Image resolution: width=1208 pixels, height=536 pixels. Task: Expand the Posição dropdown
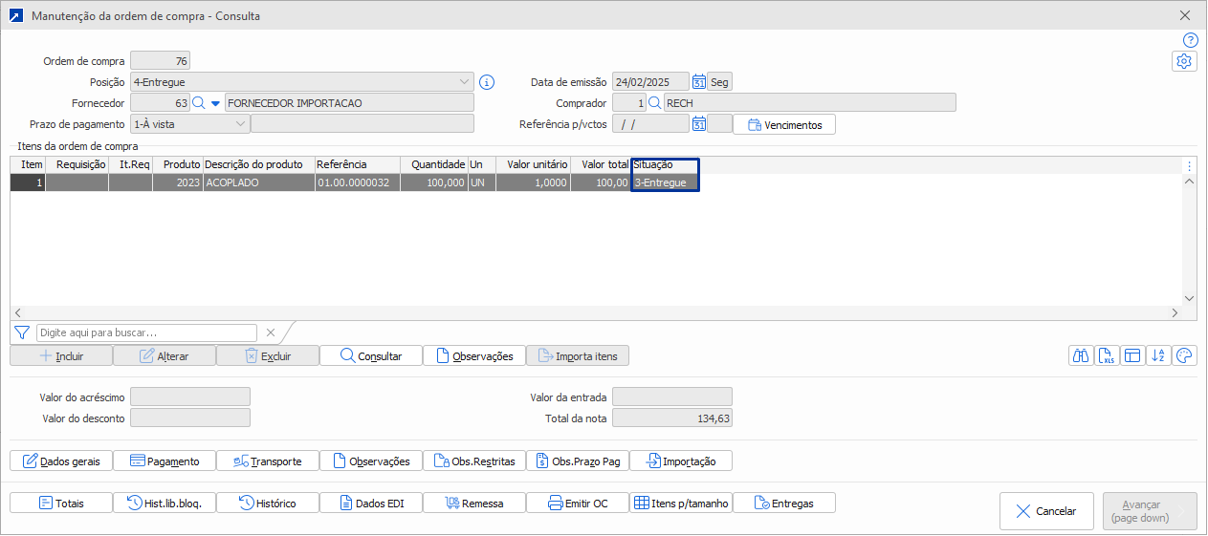(465, 82)
